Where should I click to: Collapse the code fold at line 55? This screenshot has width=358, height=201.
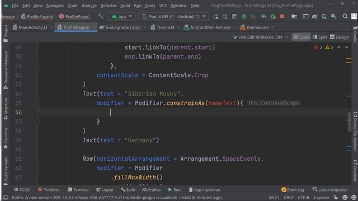[x=38, y=103]
